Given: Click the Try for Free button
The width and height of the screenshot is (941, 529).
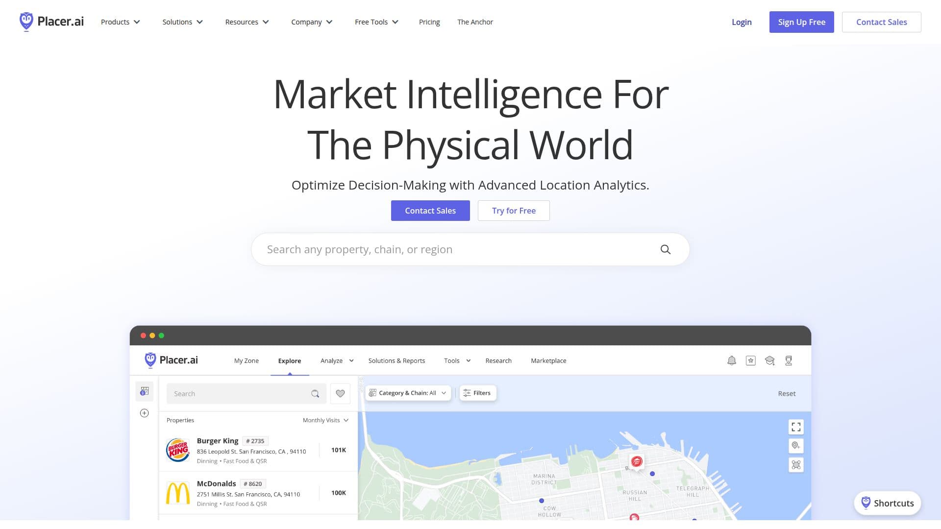Looking at the screenshot, I should click(514, 211).
